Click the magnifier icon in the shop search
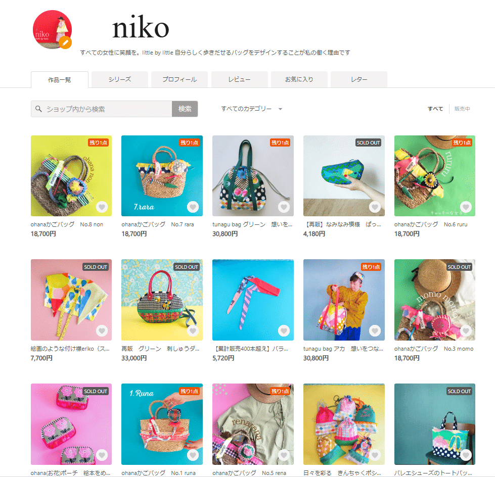 point(38,109)
